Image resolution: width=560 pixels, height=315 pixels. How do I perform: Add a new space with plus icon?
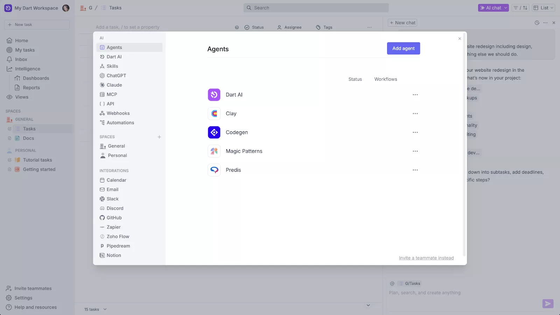click(x=159, y=137)
